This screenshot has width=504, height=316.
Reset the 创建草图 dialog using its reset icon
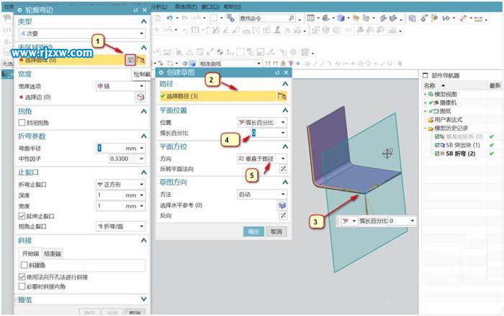[277, 73]
